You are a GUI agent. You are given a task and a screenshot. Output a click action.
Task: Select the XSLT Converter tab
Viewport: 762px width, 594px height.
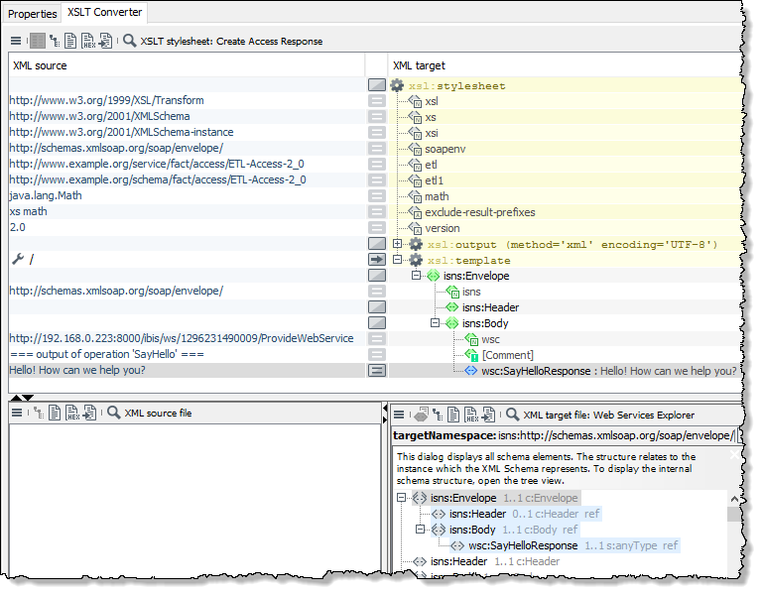(x=105, y=13)
